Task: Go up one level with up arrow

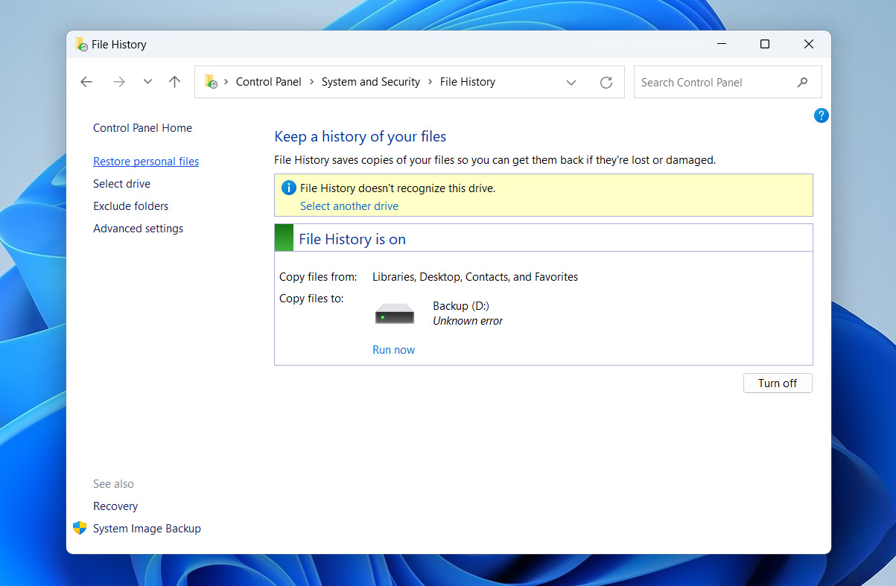Action: pos(174,82)
